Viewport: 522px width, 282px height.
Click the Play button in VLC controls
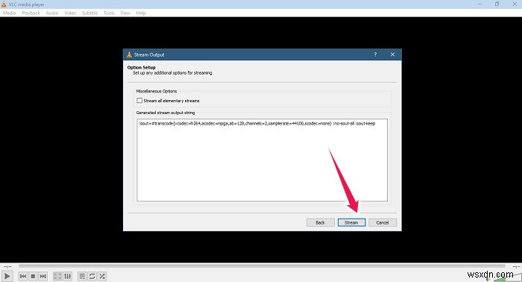point(7,276)
